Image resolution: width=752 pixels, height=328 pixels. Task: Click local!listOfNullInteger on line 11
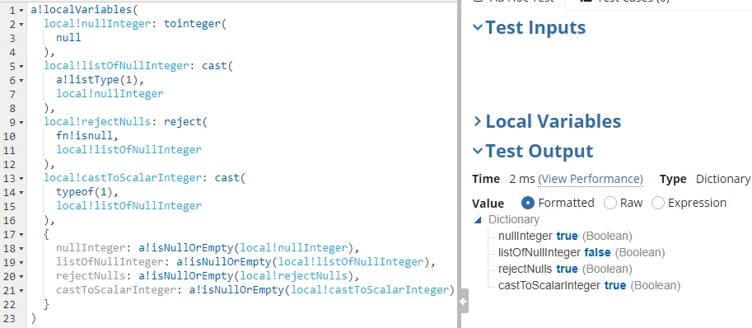[129, 150]
